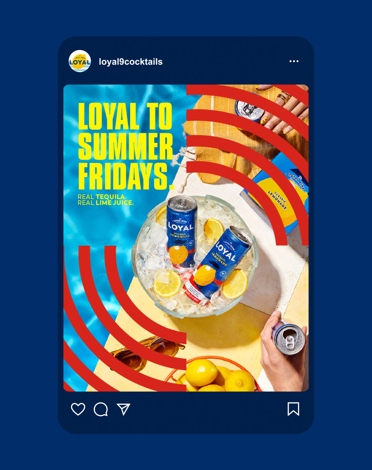
Task: Open comments via the speech bubble icon
Action: pyautogui.click(x=101, y=409)
